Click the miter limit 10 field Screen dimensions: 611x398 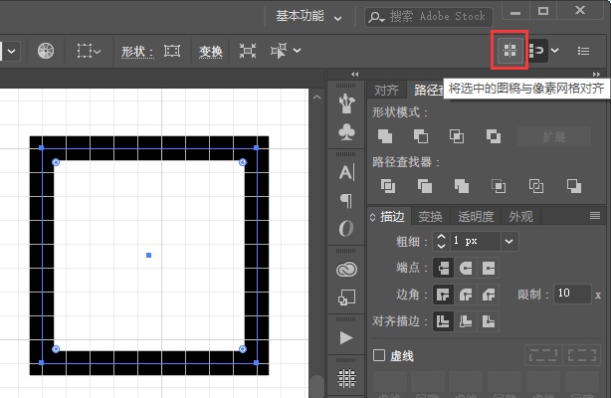572,294
